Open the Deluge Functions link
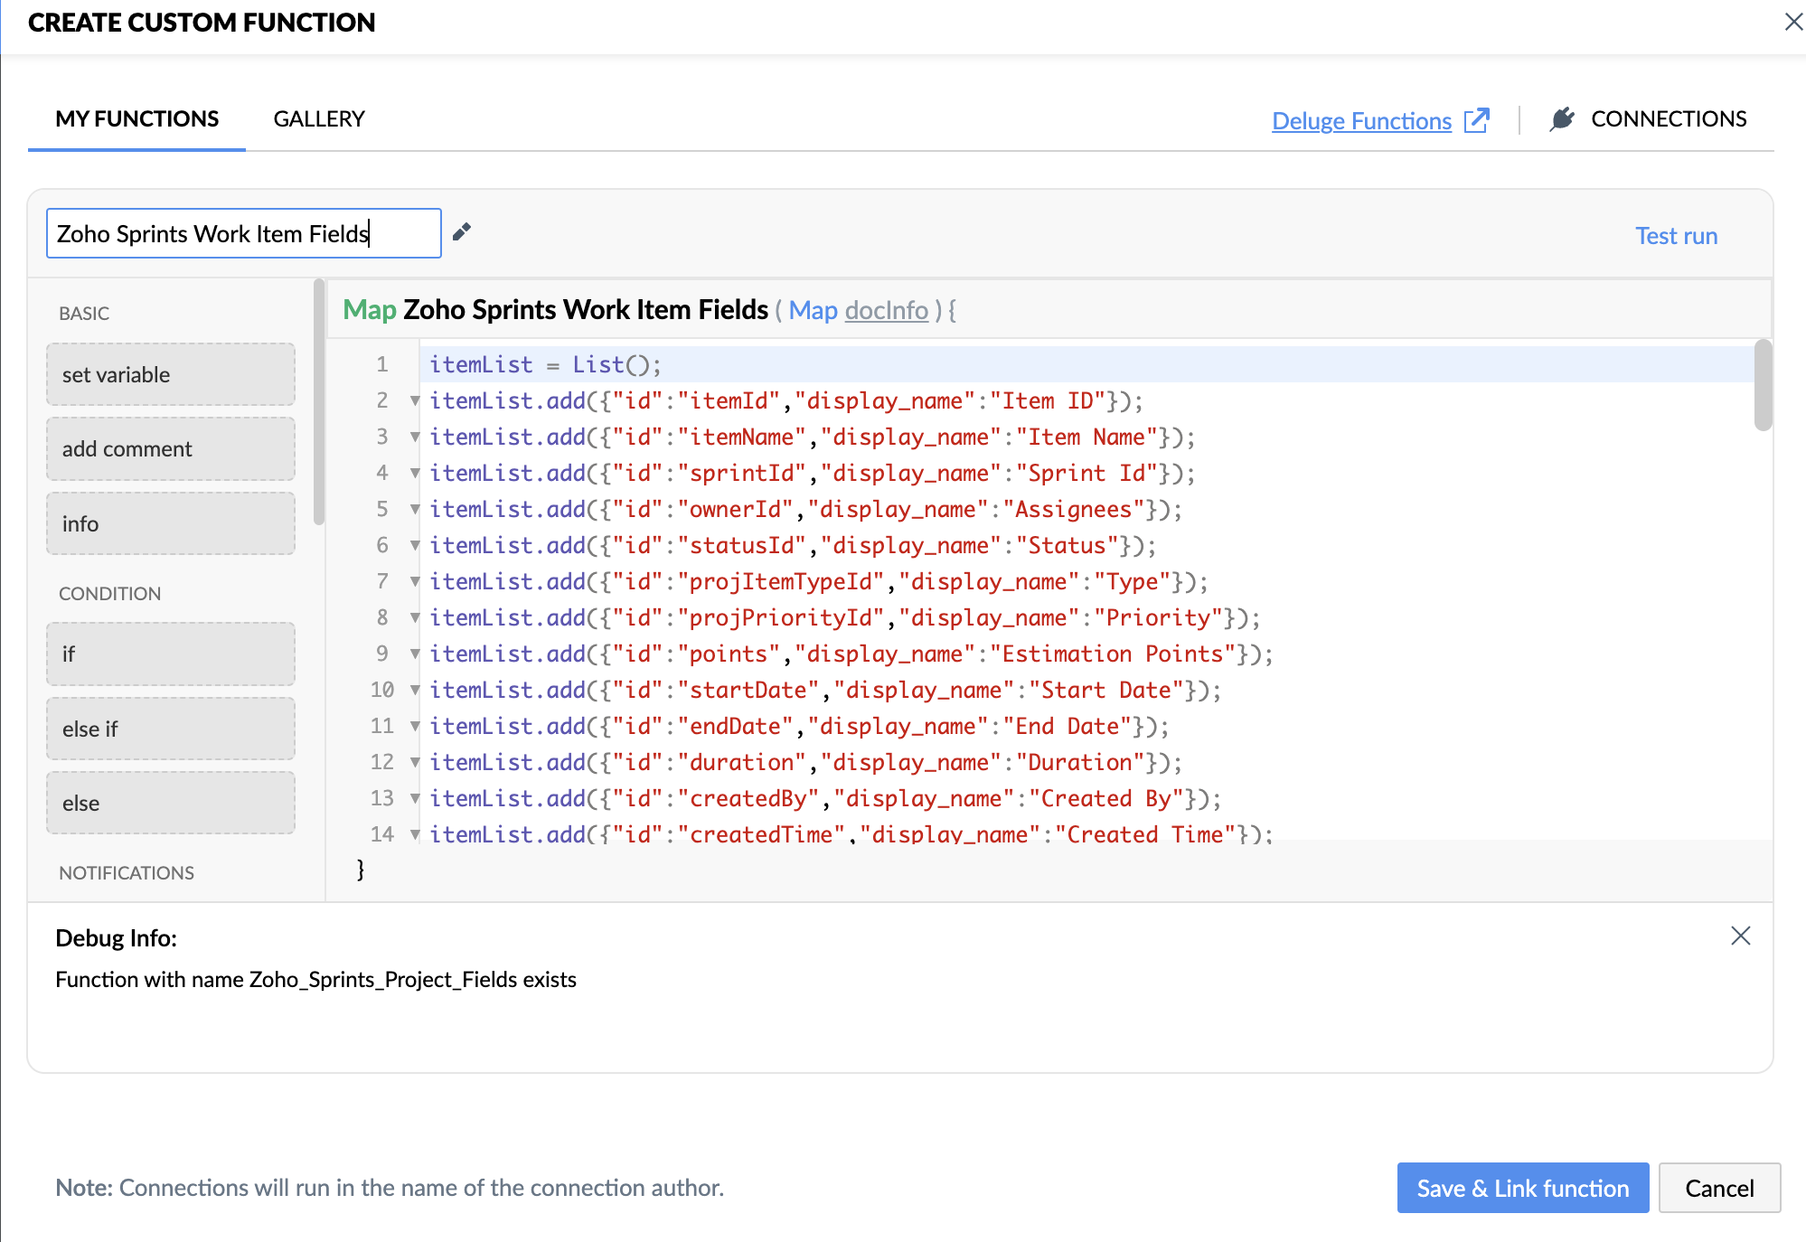The width and height of the screenshot is (1806, 1242). coord(1360,120)
